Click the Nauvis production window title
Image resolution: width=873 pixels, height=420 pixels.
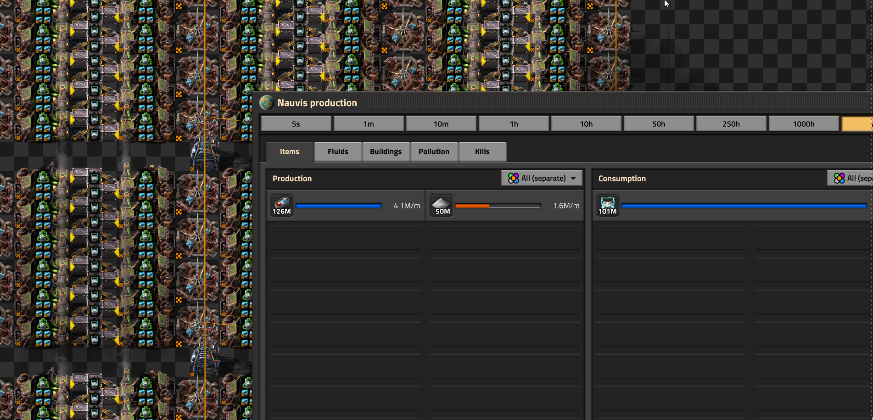317,103
